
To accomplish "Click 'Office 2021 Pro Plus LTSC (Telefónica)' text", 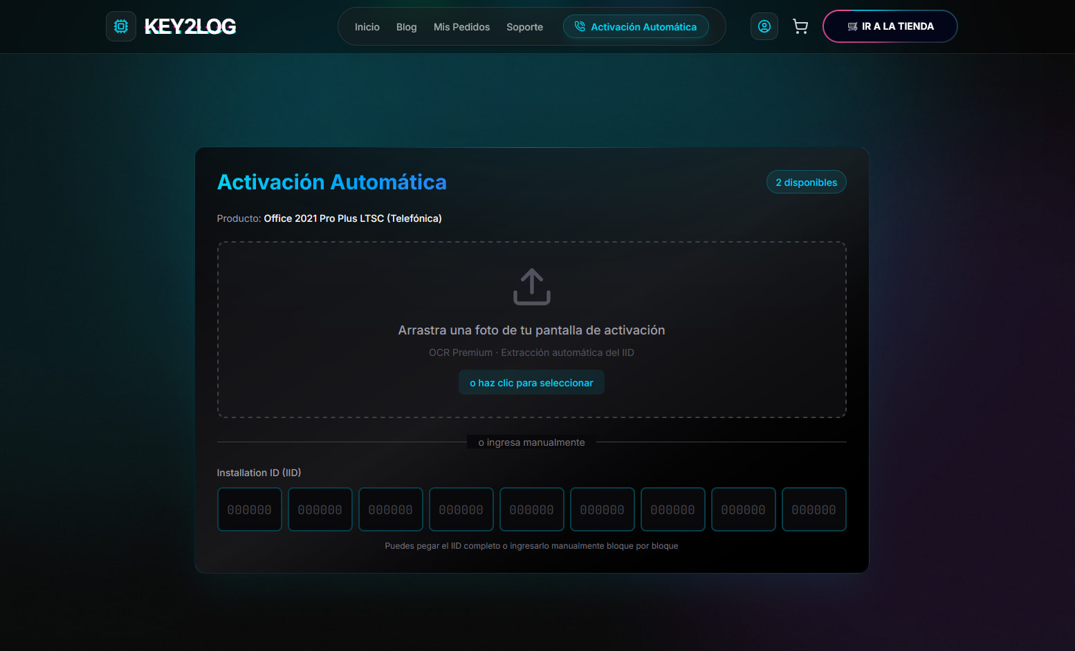I will (x=353, y=218).
